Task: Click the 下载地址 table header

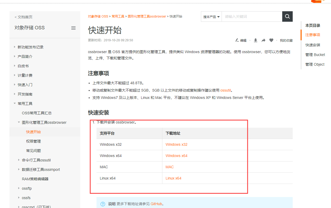Action: (173, 133)
